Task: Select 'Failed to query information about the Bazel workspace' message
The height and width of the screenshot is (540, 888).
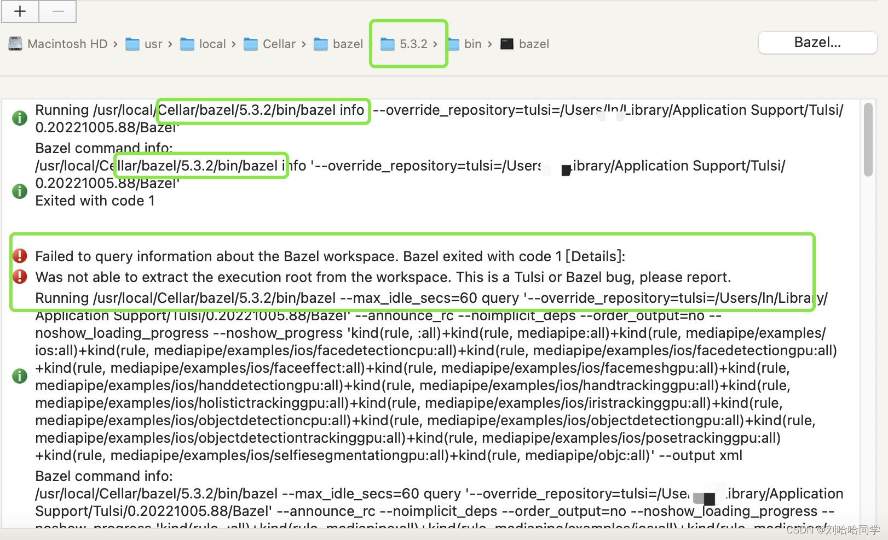Action: click(330, 256)
